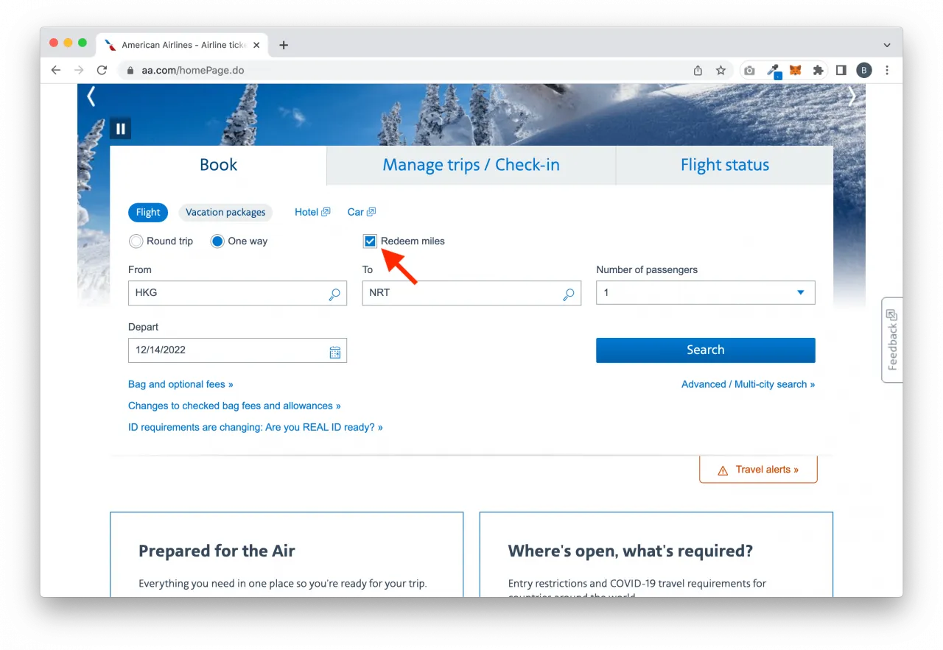
Task: Uncheck the Redeem miles checkbox
Action: click(x=370, y=241)
